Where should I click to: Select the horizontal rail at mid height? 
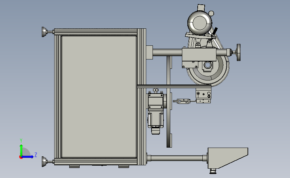click(174, 86)
